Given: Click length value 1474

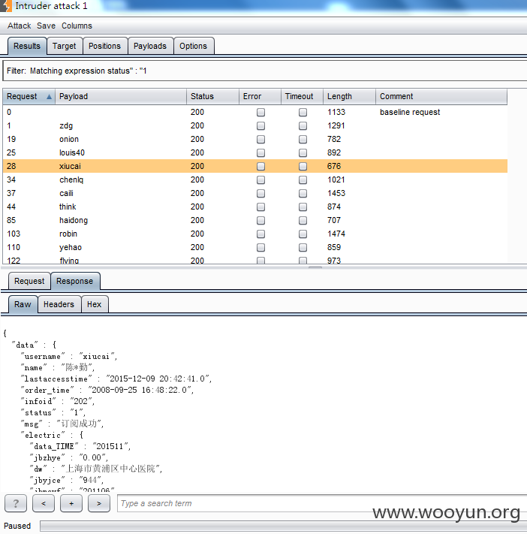Looking at the screenshot, I should (336, 234).
